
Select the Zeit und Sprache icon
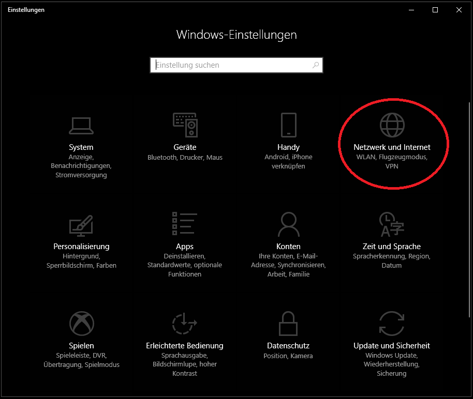[x=392, y=224]
